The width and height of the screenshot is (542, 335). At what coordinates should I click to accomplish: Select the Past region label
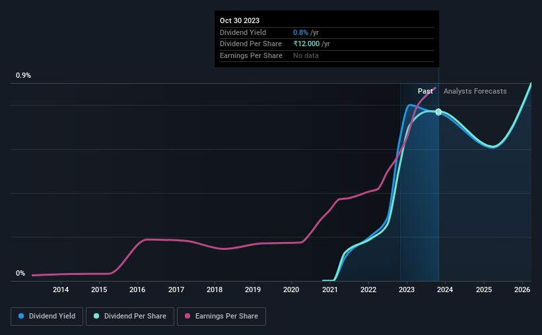point(425,91)
